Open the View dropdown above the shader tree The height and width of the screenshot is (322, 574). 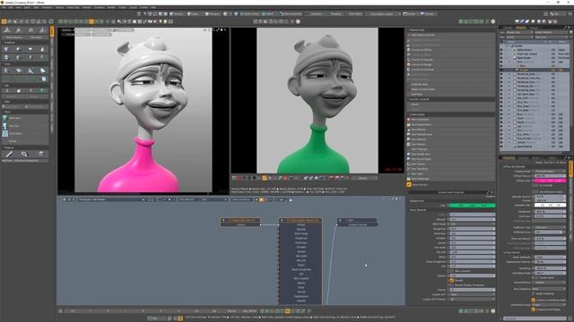coord(519,32)
